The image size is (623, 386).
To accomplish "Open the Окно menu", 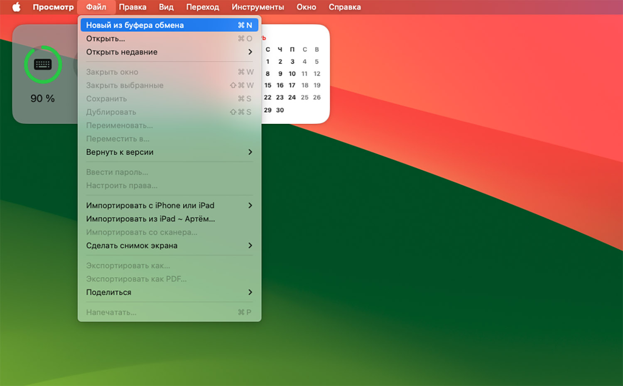I will [306, 7].
